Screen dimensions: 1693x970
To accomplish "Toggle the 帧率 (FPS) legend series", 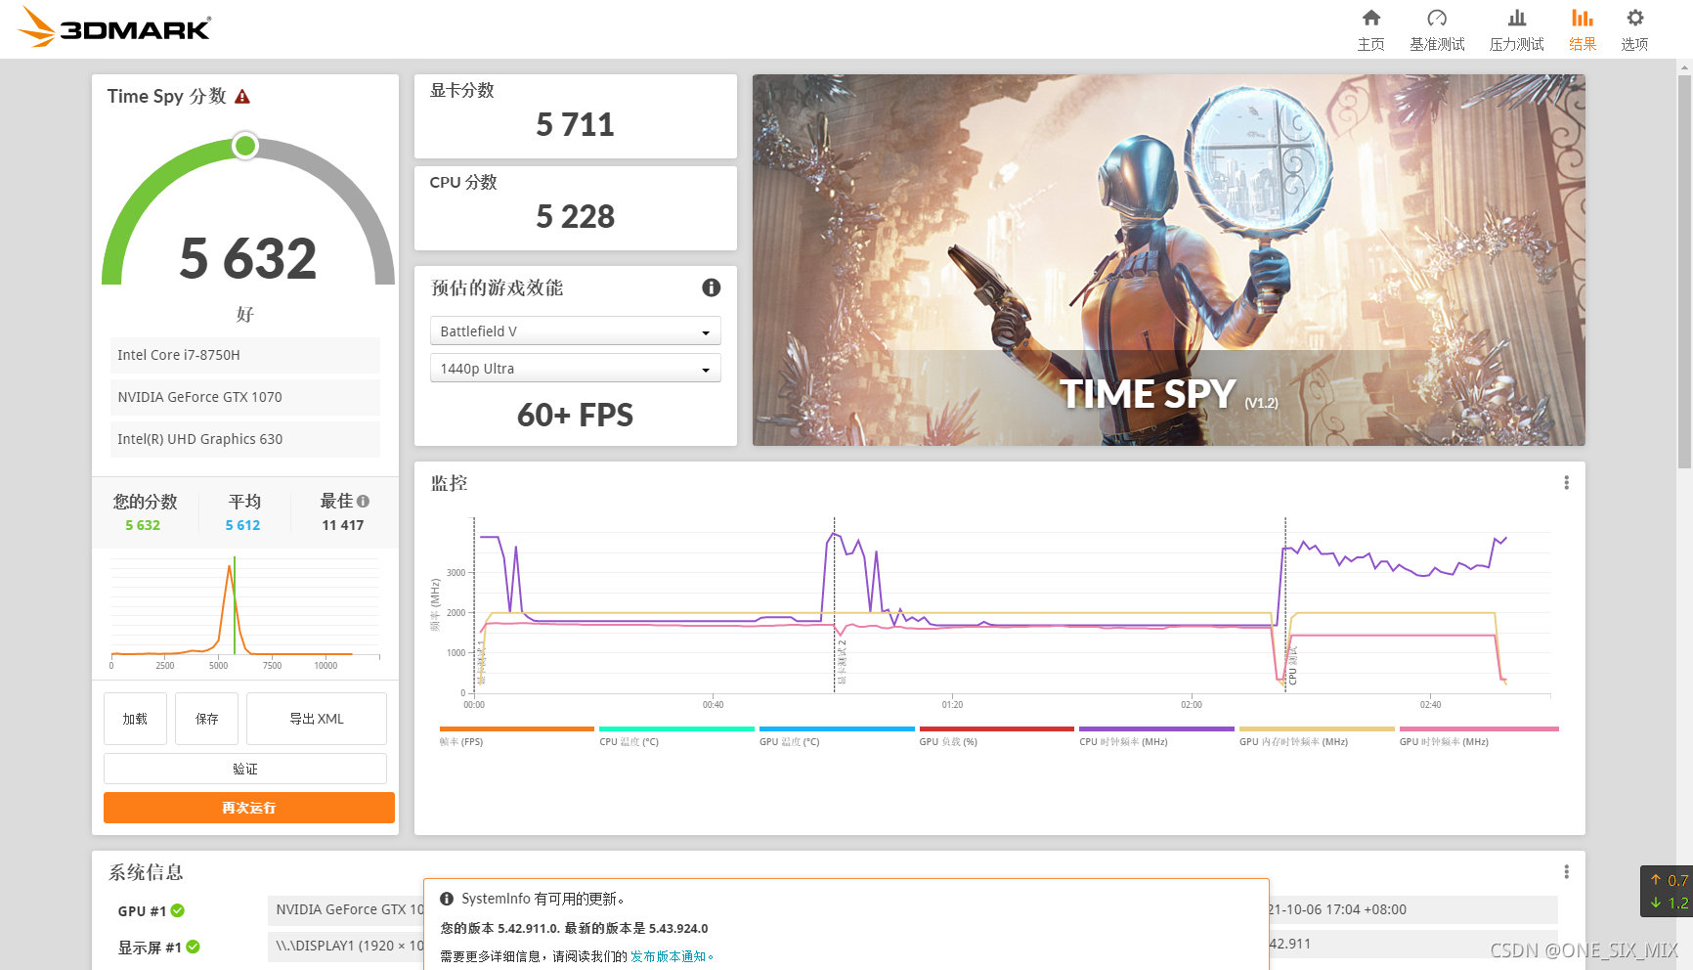I will (516, 736).
